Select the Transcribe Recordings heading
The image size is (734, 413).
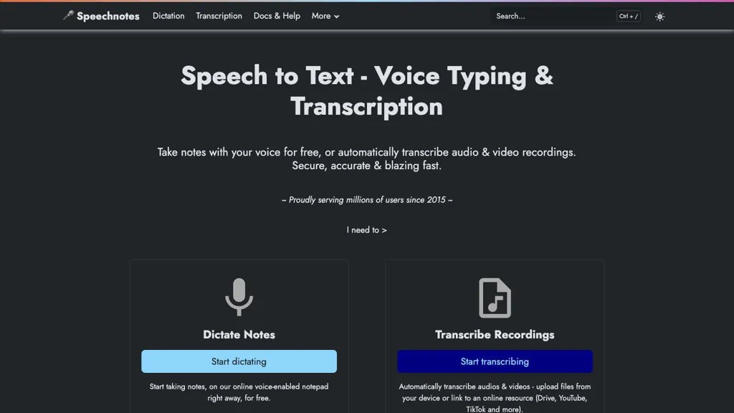point(495,335)
